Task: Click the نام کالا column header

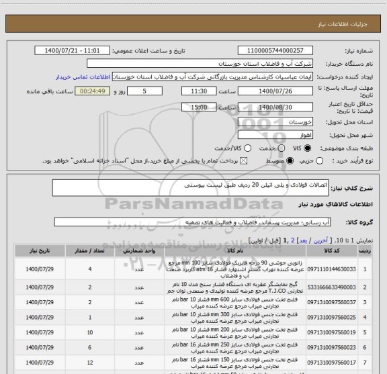Action: click(x=235, y=250)
